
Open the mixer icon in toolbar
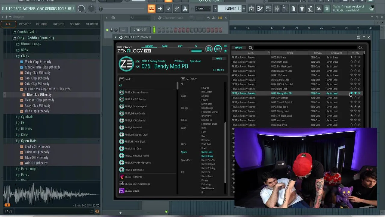(x=277, y=9)
